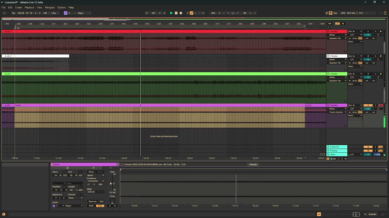Click the Reverse clip button
Viewport: 389px width, 218px height.
coord(92,201)
